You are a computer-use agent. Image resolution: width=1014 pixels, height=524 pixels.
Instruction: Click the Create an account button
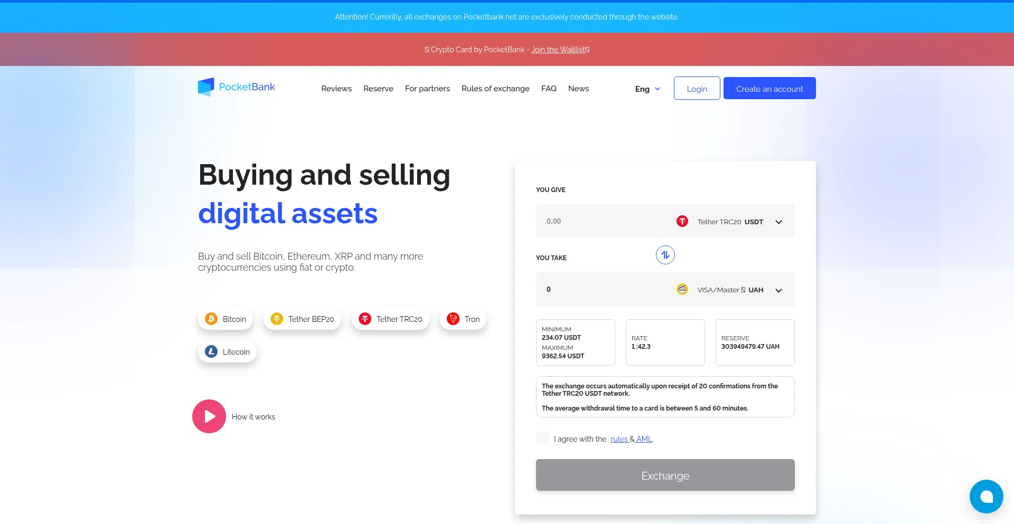pos(769,89)
